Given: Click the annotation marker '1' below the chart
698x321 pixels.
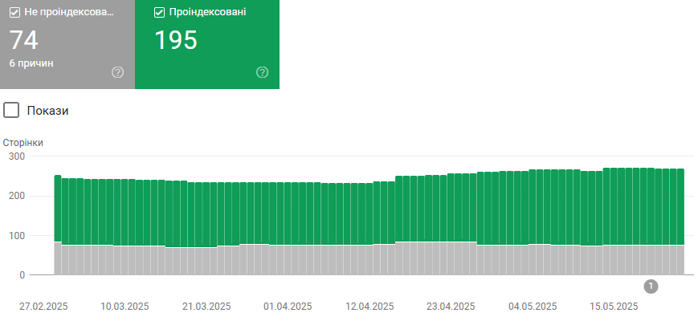Looking at the screenshot, I should [x=651, y=286].
